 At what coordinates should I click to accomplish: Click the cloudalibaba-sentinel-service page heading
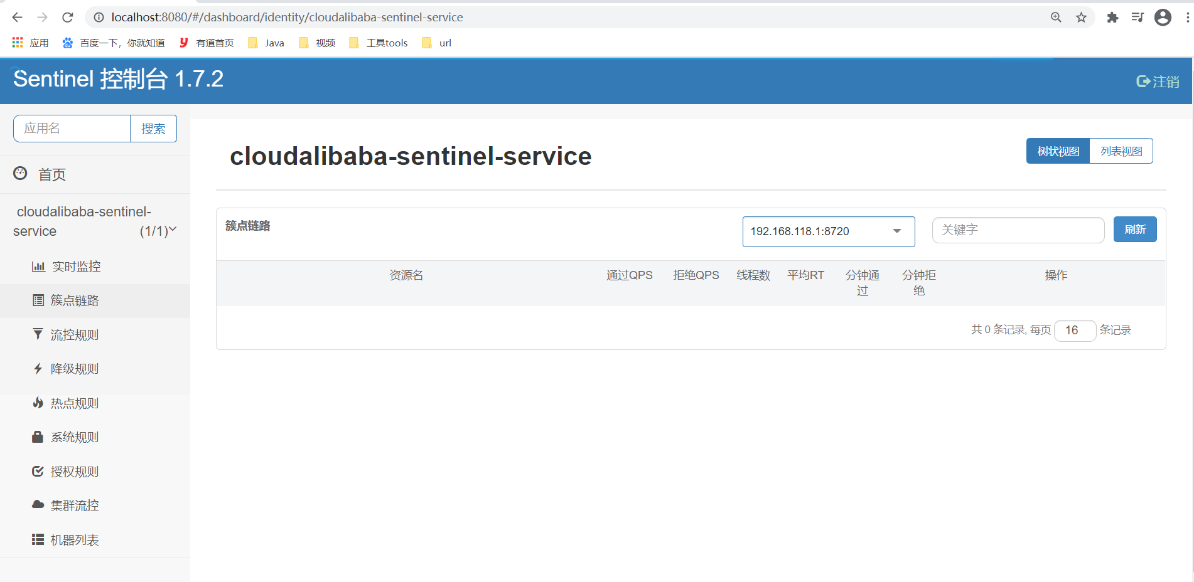pyautogui.click(x=411, y=156)
